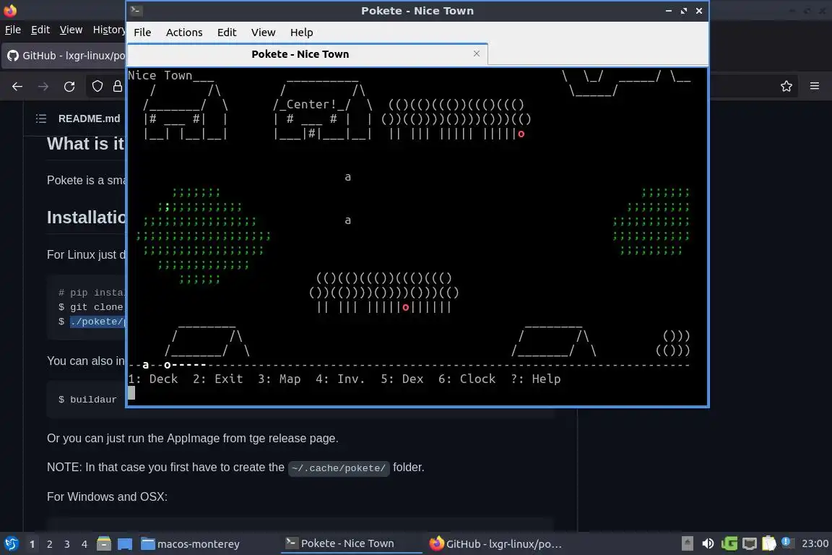Click 'For Windows and OSX:' text
832x555 pixels.
click(107, 496)
